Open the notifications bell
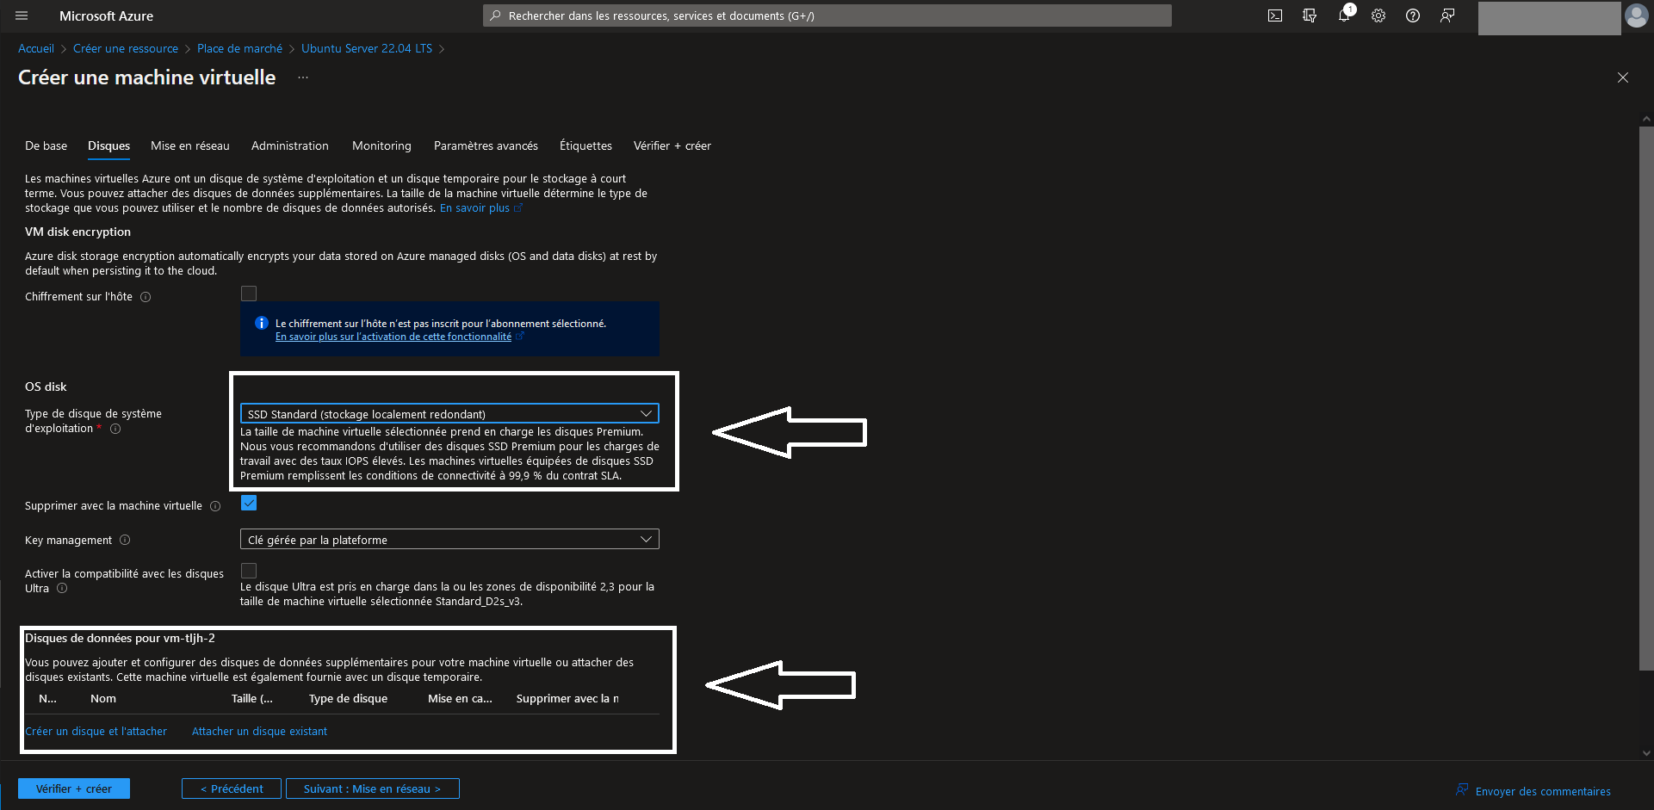This screenshot has width=1654, height=810. (x=1344, y=15)
